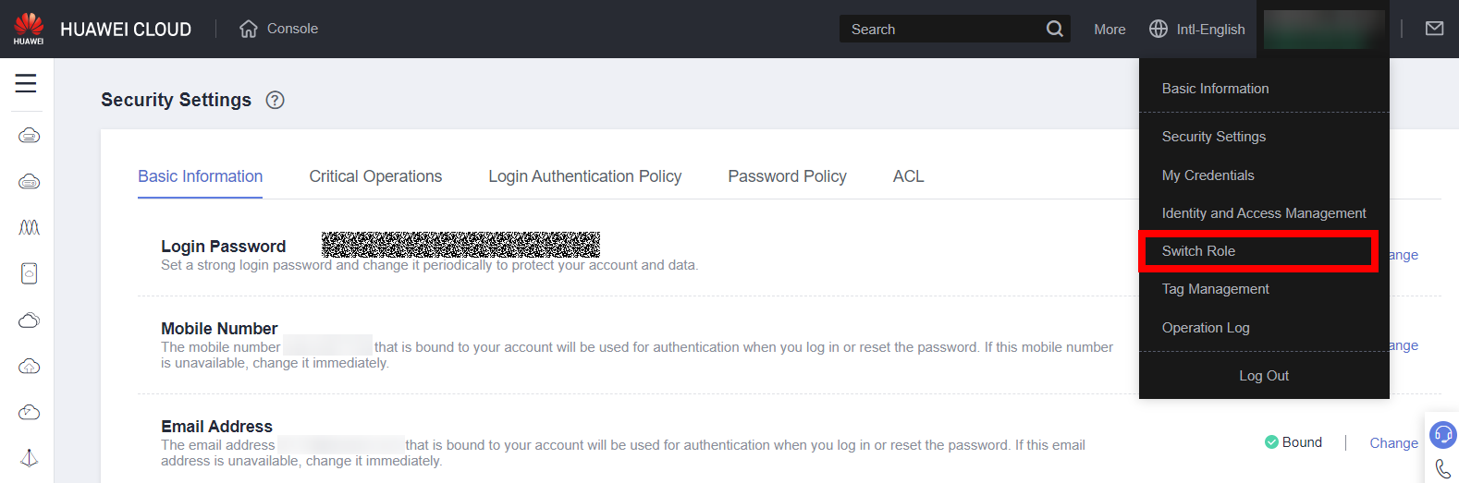This screenshot has width=1459, height=483.
Task: Click the pyramid-shaped sidebar icon
Action: 29,458
